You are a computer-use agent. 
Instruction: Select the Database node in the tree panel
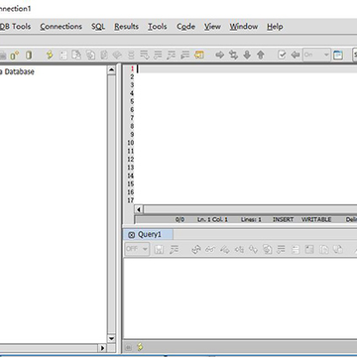pos(17,71)
